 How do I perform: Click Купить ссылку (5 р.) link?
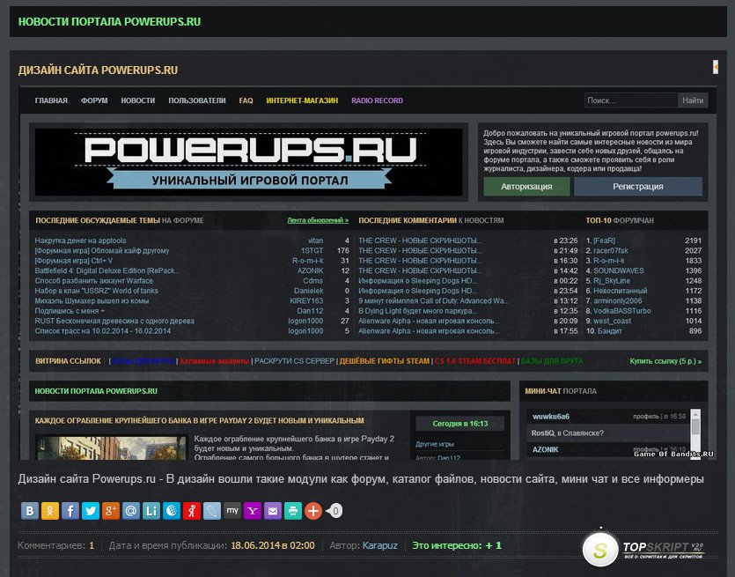[x=665, y=361]
